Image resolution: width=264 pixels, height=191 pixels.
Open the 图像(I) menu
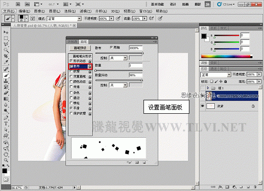click(x=39, y=11)
